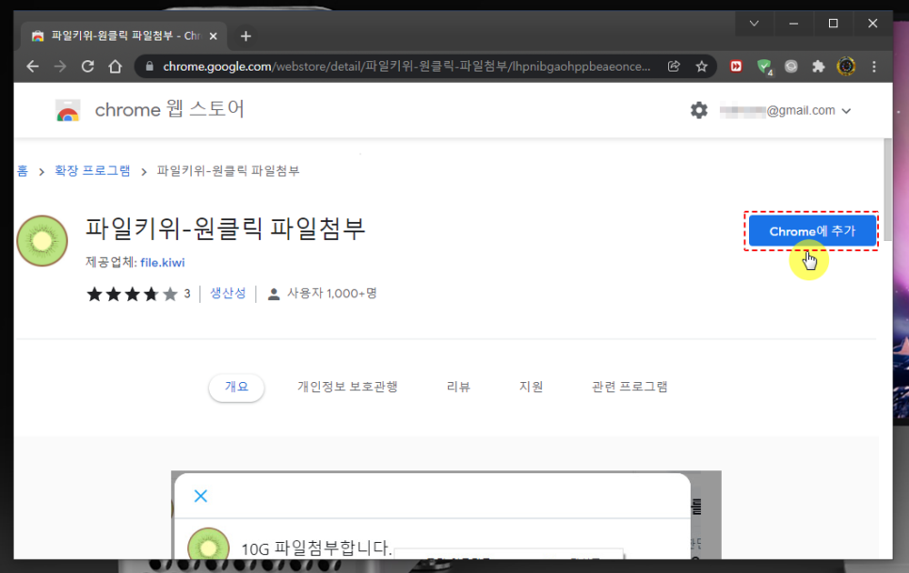This screenshot has width=909, height=573.
Task: Open Web Store settings gear
Action: (699, 110)
